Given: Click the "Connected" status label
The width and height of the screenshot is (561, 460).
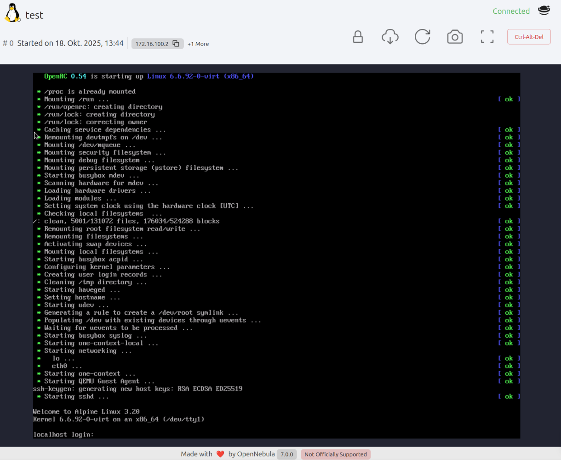Looking at the screenshot, I should pos(511,11).
